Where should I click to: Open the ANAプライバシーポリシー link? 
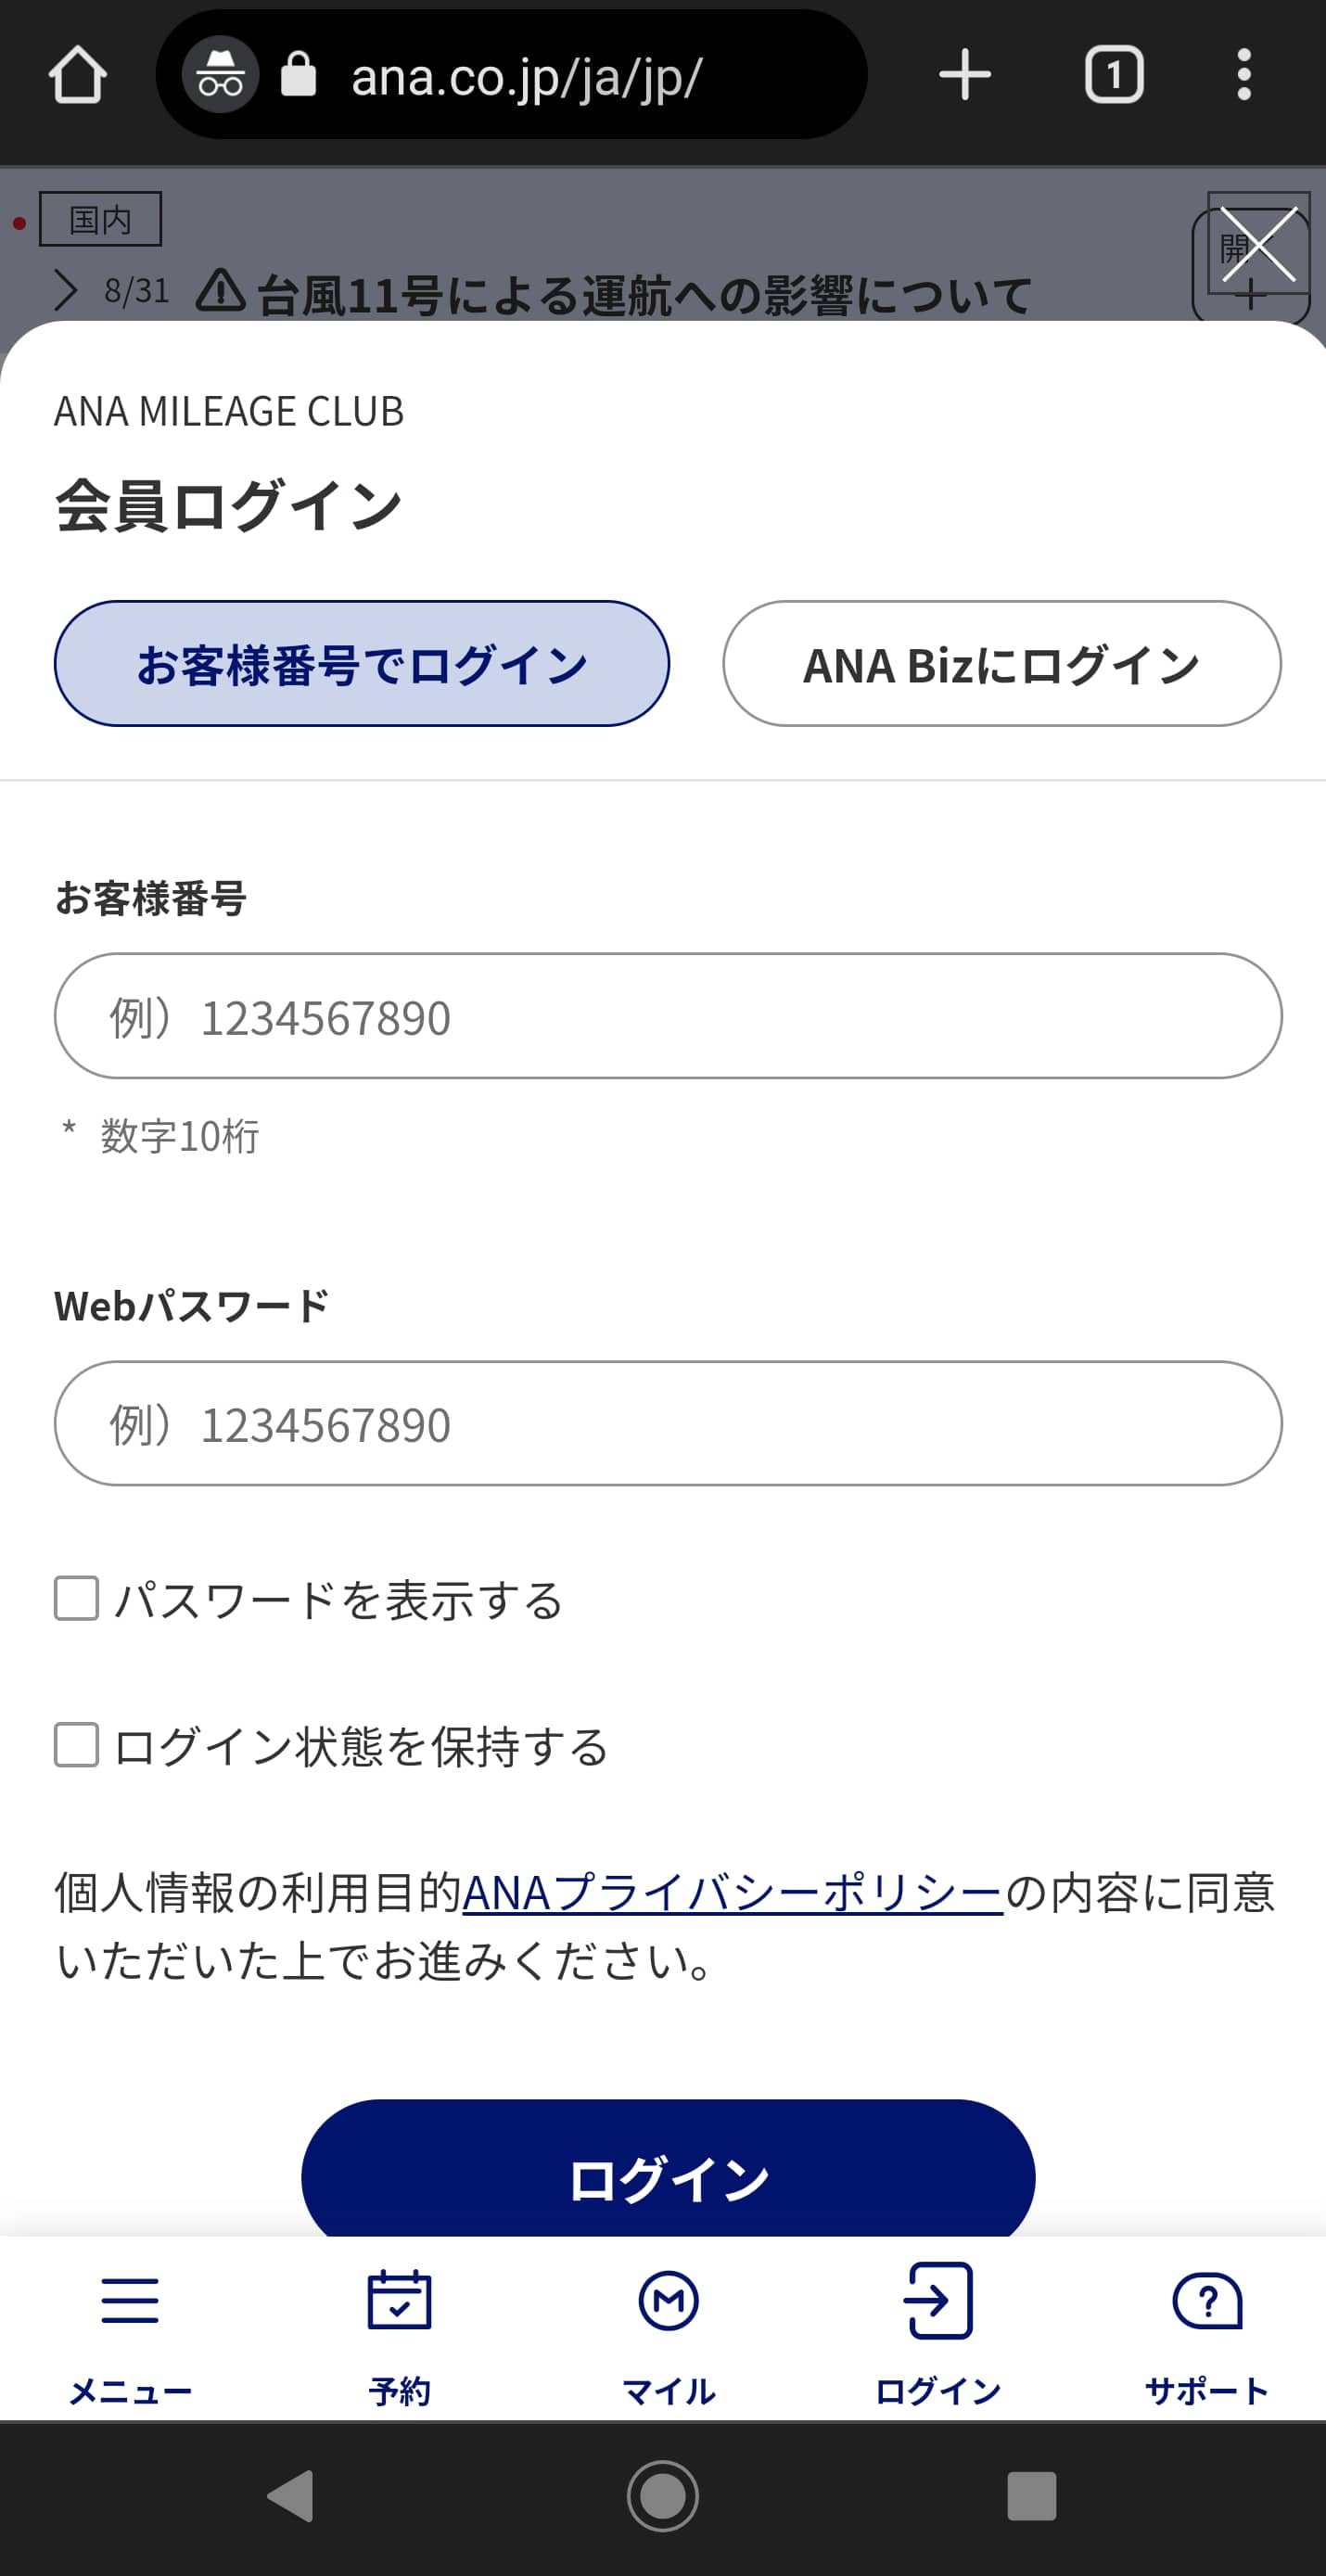pos(732,1893)
